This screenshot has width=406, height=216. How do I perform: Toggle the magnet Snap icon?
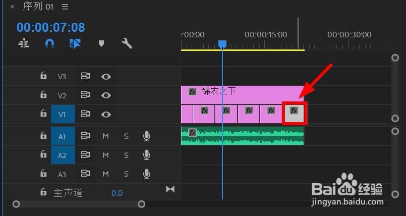click(x=49, y=43)
